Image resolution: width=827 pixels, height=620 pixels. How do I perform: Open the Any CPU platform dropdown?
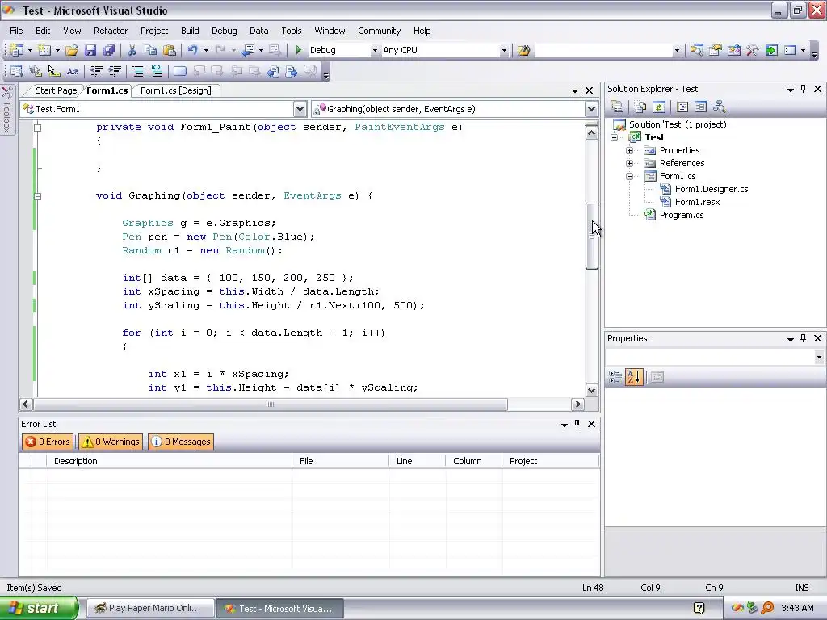(x=504, y=51)
